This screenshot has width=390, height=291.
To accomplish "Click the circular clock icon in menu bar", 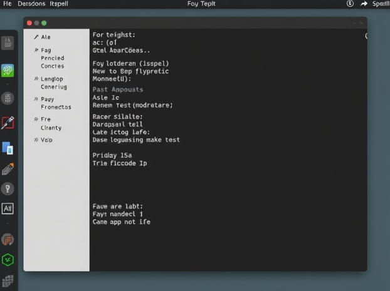I will (350, 4).
